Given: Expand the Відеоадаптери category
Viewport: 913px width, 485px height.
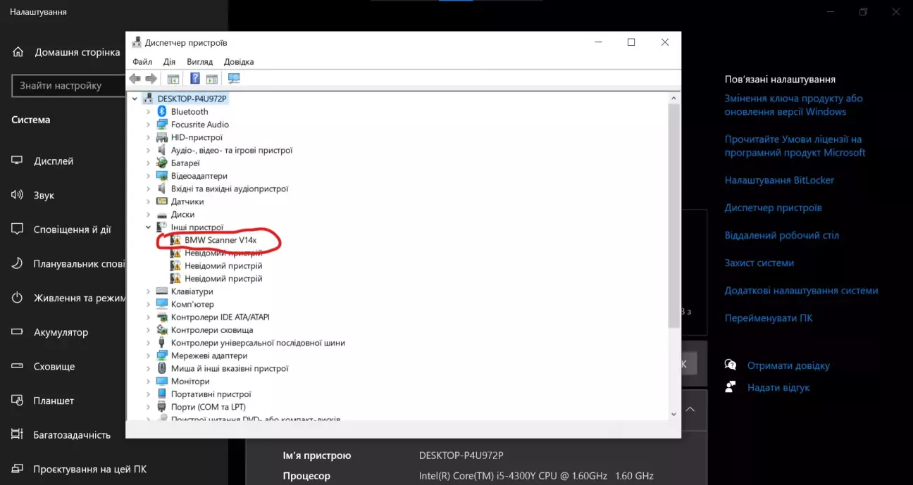Looking at the screenshot, I should point(148,176).
